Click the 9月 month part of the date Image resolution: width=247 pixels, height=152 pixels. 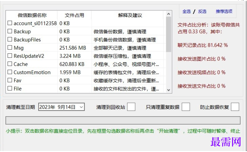(61, 107)
